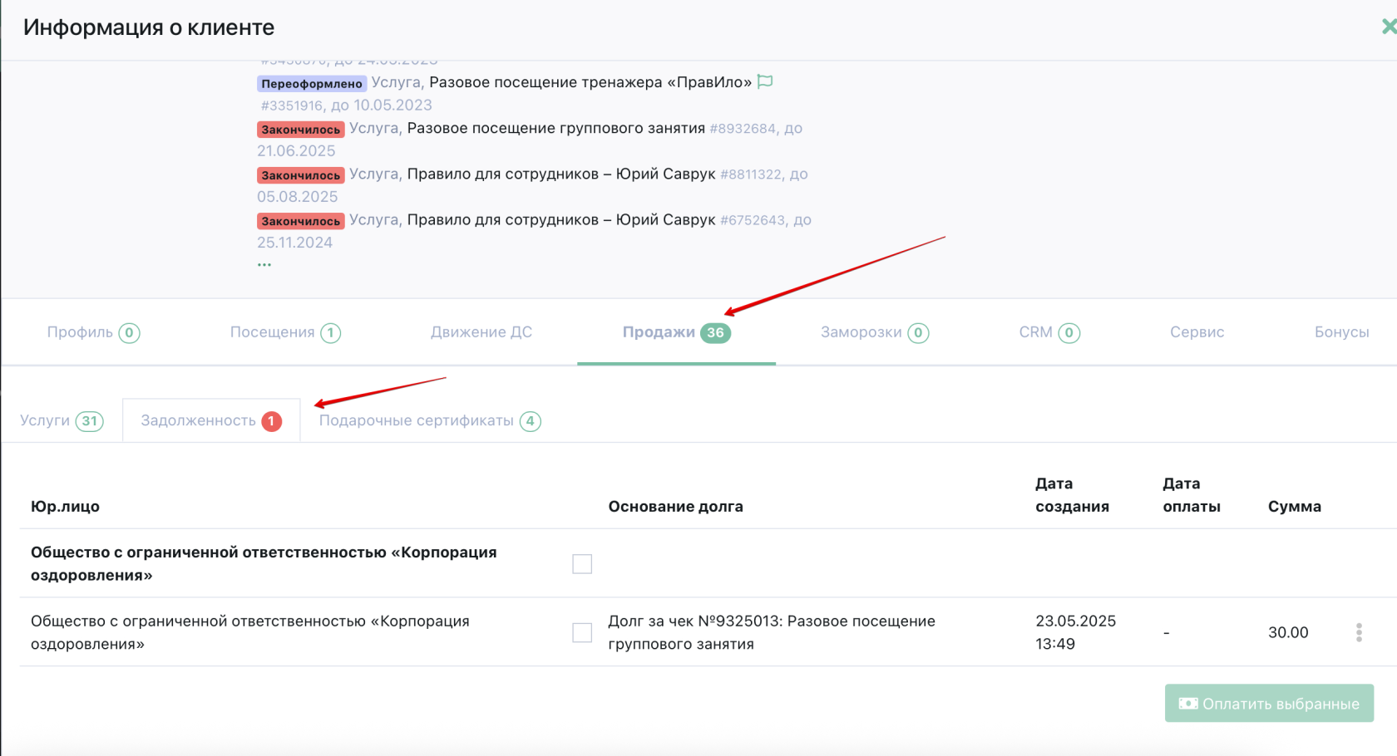Viewport: 1397px width, 756px height.
Task: Open the expired group class visit service
Action: pyautogui.click(x=555, y=128)
